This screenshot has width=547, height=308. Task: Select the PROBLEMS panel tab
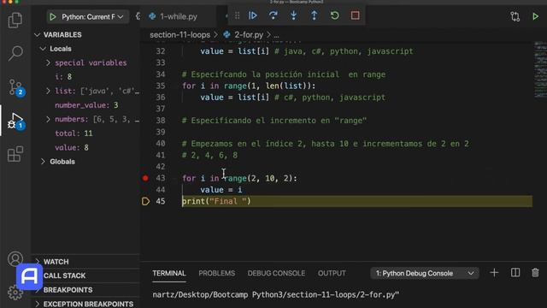point(216,273)
